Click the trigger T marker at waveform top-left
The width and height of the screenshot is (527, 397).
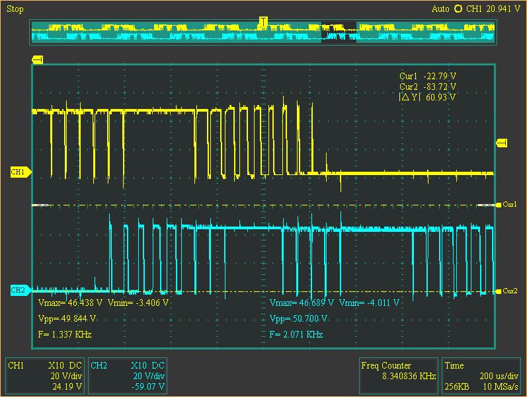coord(37,60)
